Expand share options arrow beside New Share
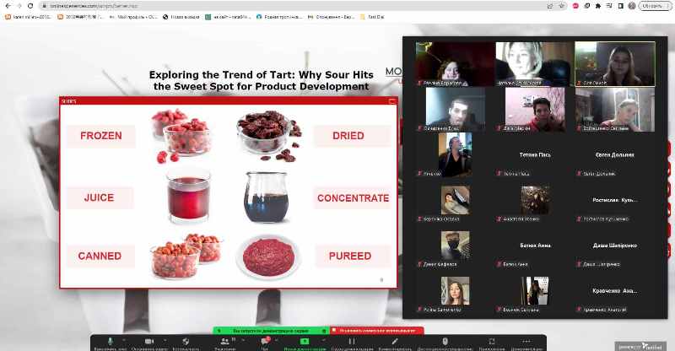675x351 pixels. pos(324,340)
